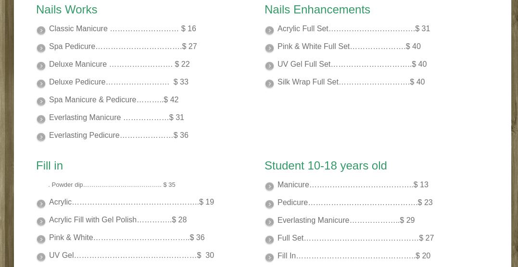Image resolution: width=518 pixels, height=267 pixels.
Task: Click the Student 10-18 years old heading
Action: pyautogui.click(x=326, y=166)
